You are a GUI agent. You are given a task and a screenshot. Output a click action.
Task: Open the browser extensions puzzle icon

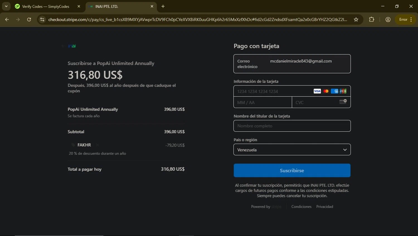[x=371, y=20]
